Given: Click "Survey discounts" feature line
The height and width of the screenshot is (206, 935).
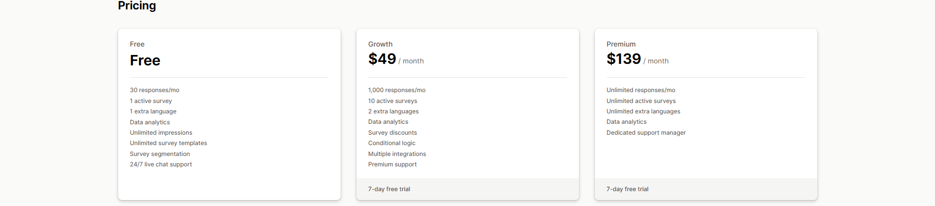Looking at the screenshot, I should [x=392, y=133].
